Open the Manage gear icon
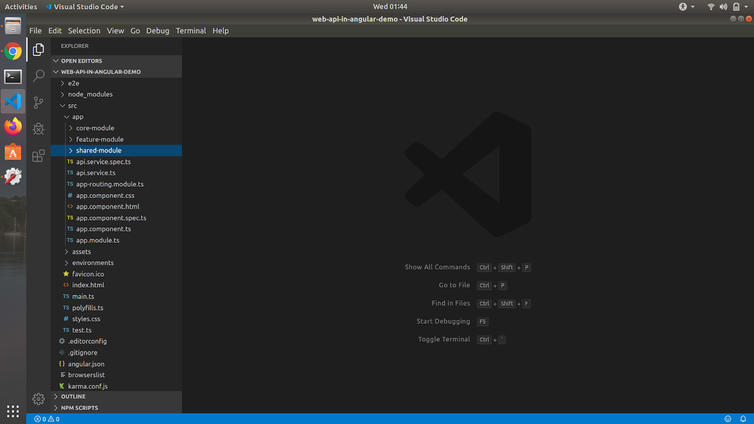The height and width of the screenshot is (424, 754). click(39, 399)
